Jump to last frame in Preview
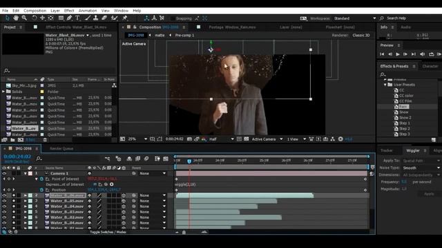This screenshot has width=442, height=248. click(x=413, y=54)
